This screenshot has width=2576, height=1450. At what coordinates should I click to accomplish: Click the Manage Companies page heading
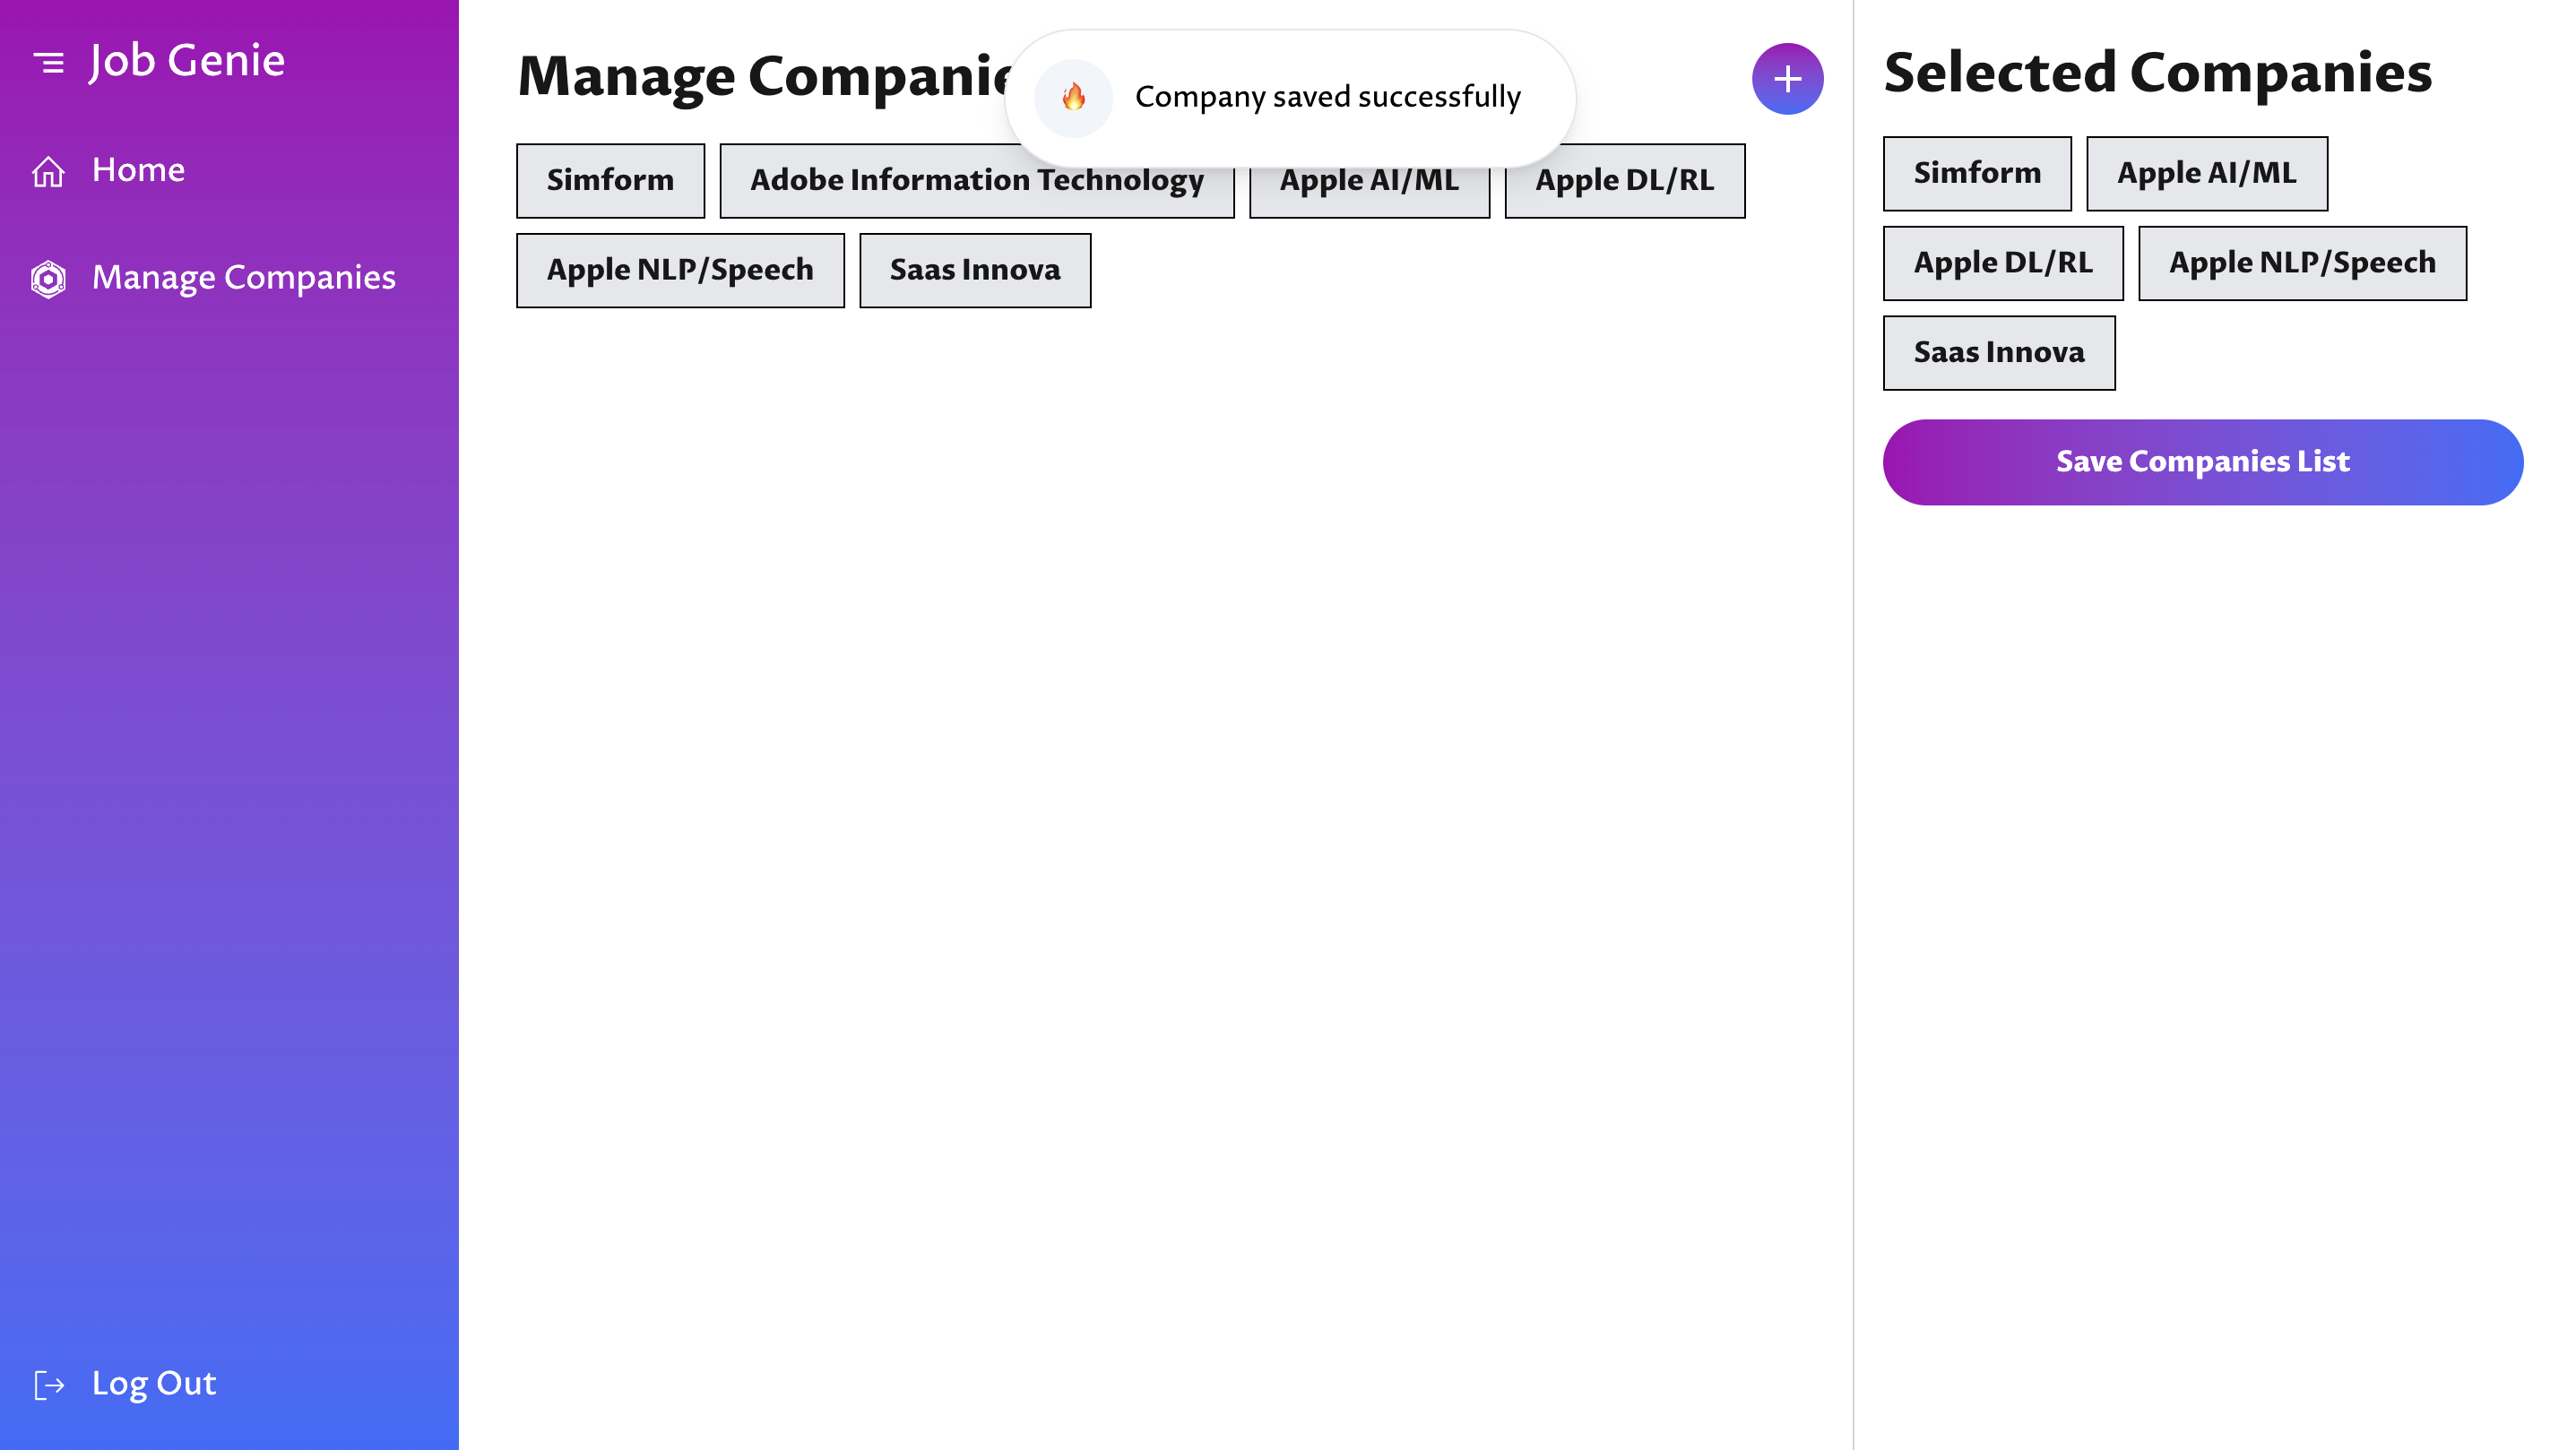(766, 76)
